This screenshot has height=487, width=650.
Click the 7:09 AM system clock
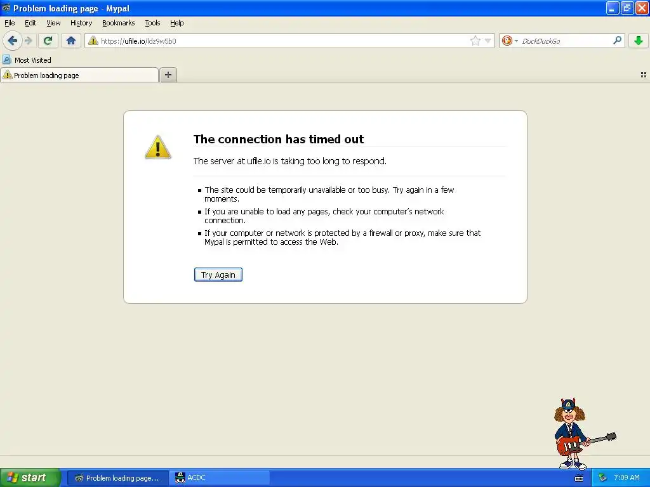pos(627,477)
